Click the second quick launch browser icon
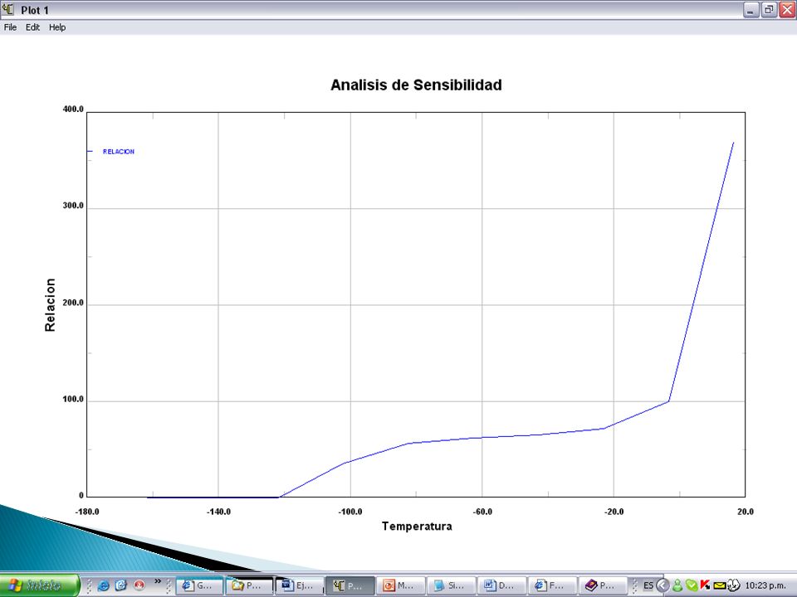The width and height of the screenshot is (797, 597). point(121,585)
